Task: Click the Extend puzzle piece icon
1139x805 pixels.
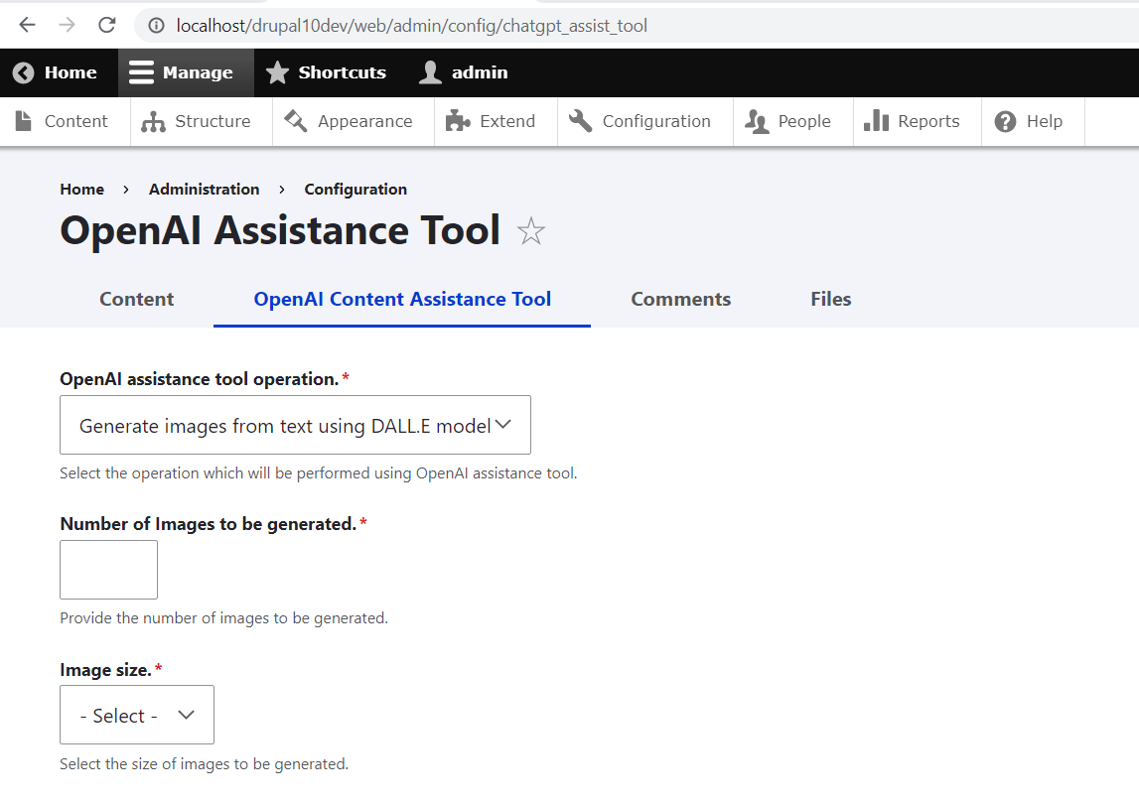Action: tap(458, 121)
